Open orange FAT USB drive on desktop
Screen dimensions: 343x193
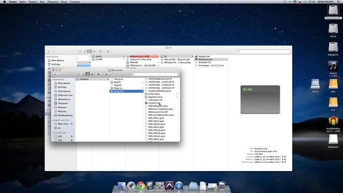point(333,102)
